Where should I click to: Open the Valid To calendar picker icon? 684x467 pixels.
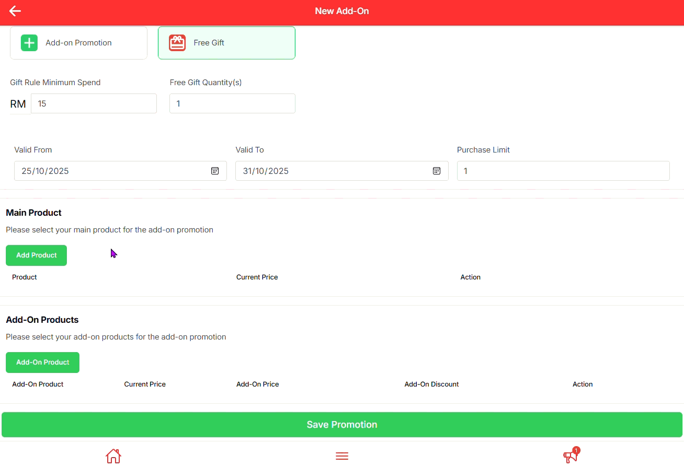437,171
